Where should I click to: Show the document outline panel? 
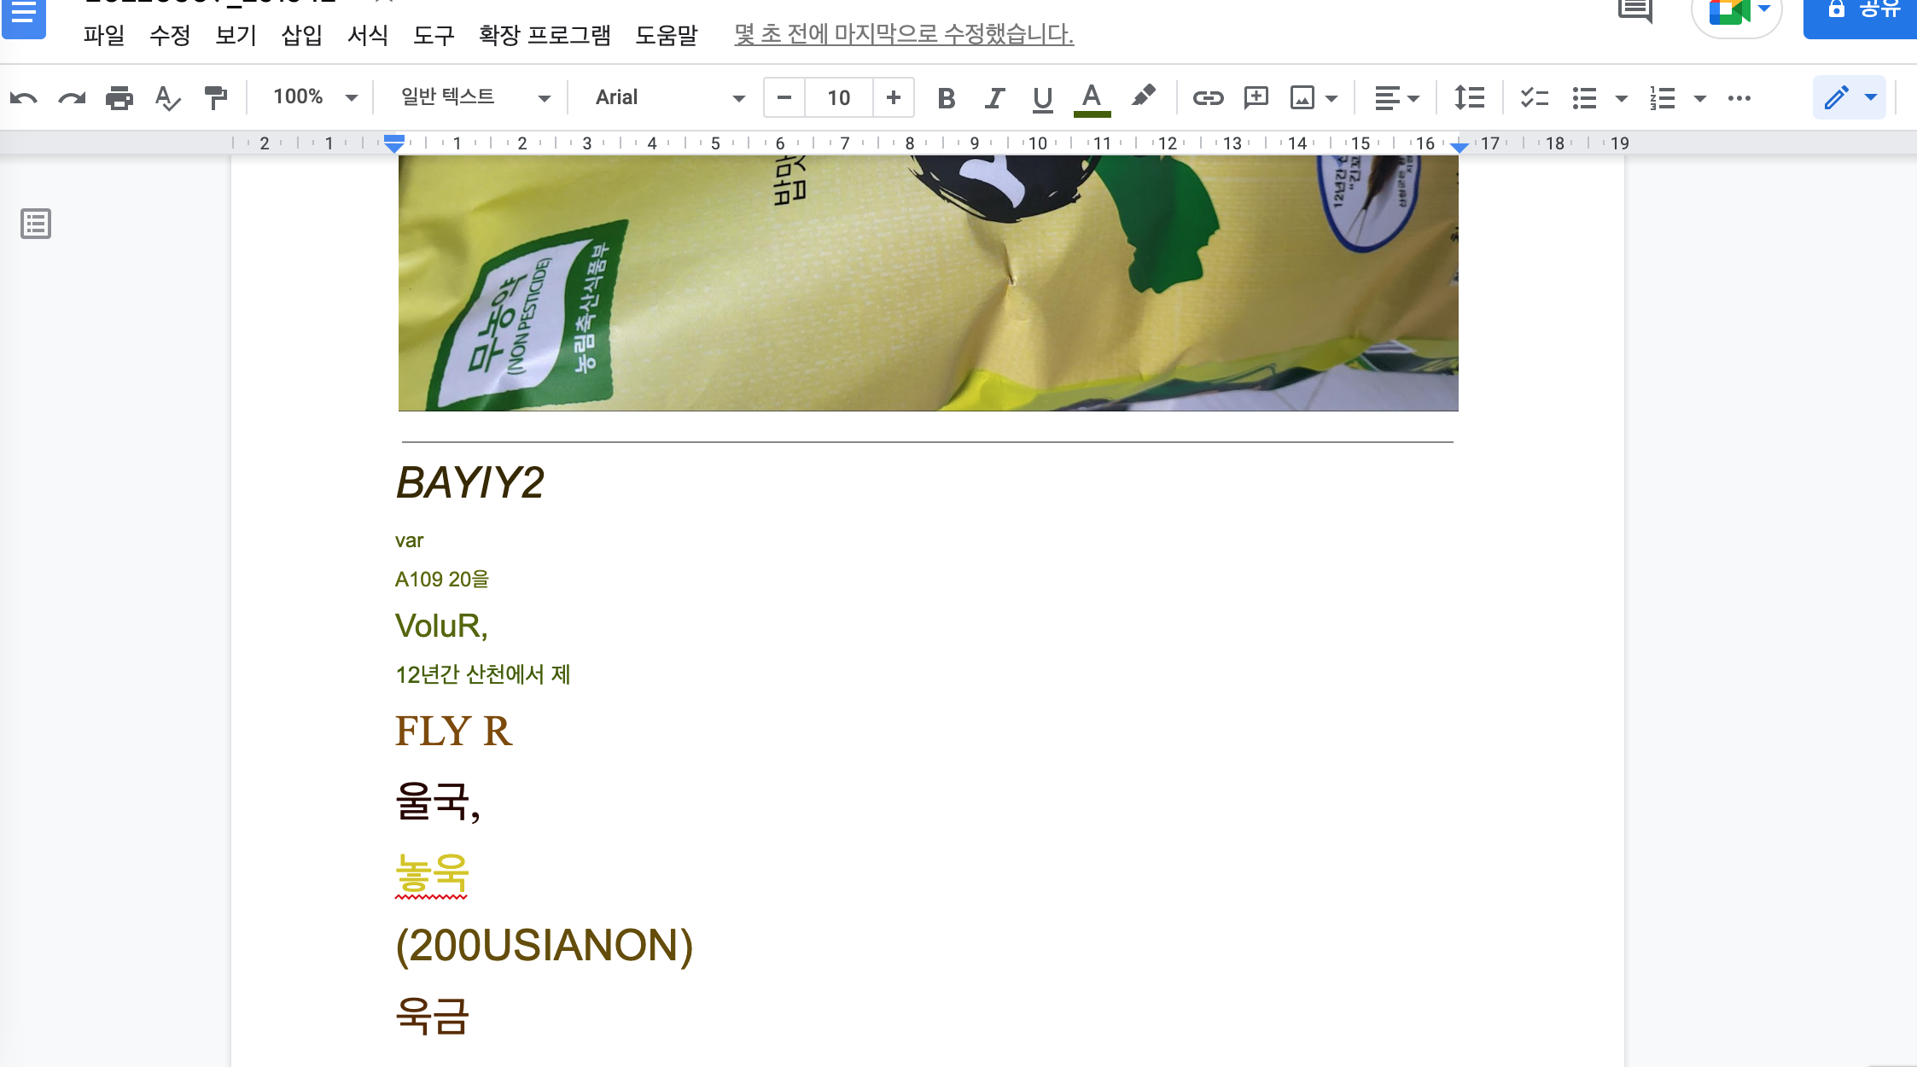click(x=36, y=224)
